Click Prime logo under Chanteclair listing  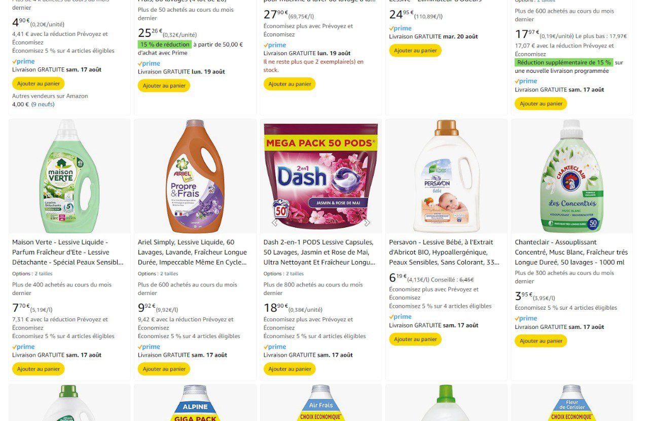point(526,318)
